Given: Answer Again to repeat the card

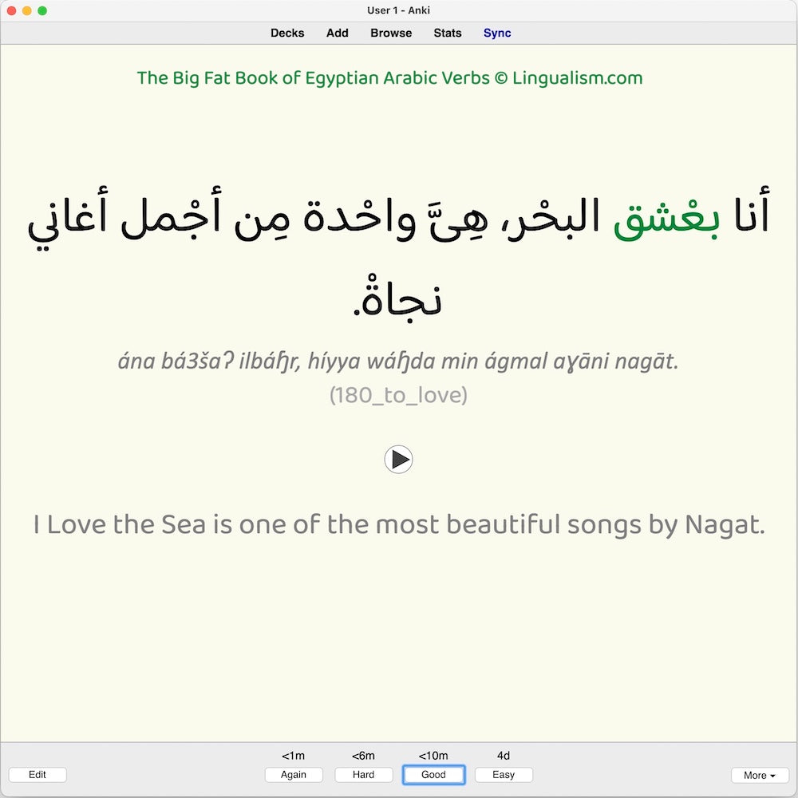Looking at the screenshot, I should pos(294,775).
